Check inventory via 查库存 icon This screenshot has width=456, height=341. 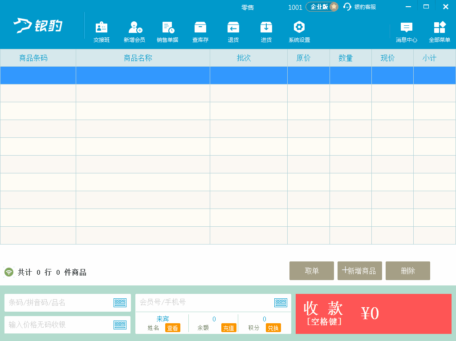pyautogui.click(x=200, y=32)
